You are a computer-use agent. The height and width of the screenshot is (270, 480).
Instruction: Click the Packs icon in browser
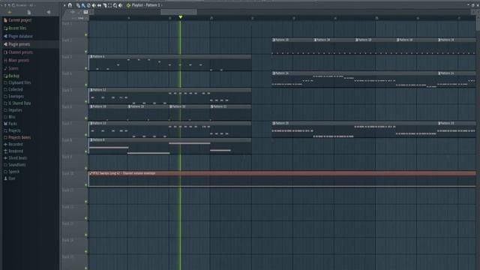click(5, 124)
